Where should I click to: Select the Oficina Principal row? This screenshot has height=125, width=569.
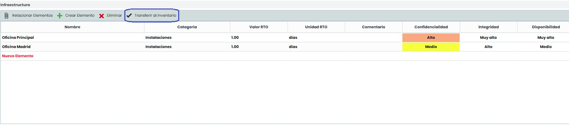tap(284, 37)
